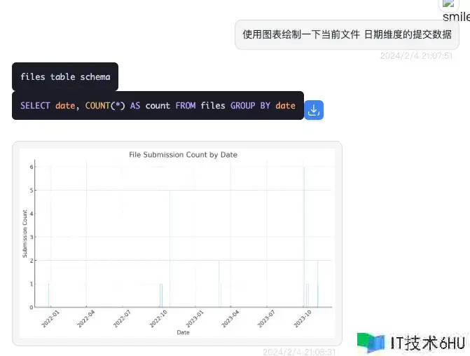Select the 'files table schema' code block
This screenshot has height=356, width=470.
(65, 77)
